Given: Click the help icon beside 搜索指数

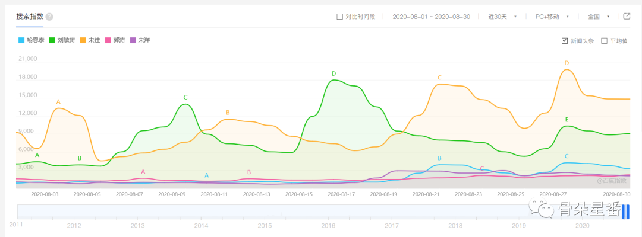Looking at the screenshot, I should tap(49, 17).
